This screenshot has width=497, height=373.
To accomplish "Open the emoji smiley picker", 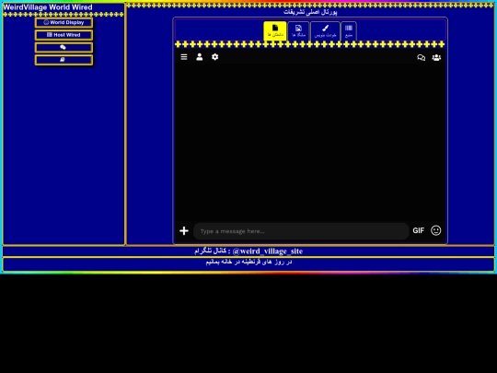I will [x=436, y=230].
